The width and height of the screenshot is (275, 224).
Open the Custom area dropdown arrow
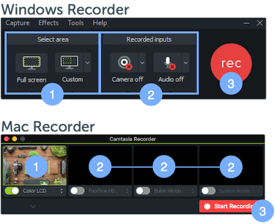87,62
